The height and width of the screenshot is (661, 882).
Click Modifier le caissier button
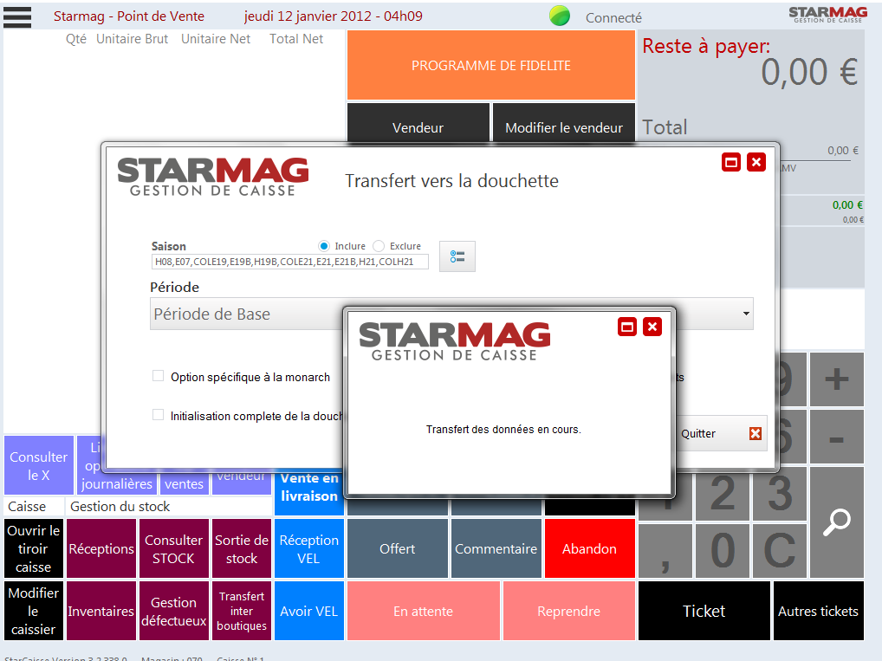pyautogui.click(x=34, y=611)
